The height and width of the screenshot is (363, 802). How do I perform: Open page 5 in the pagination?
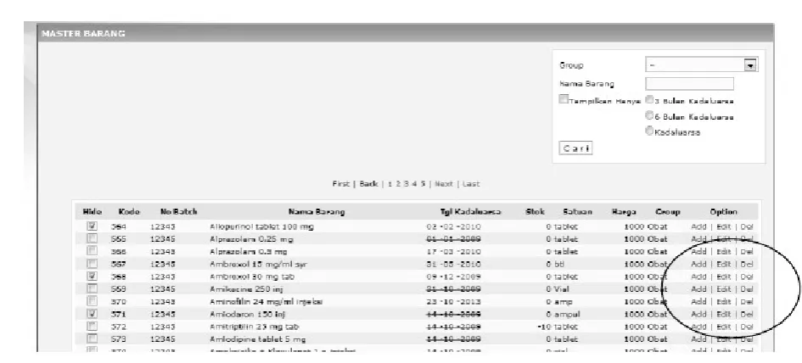click(x=423, y=184)
